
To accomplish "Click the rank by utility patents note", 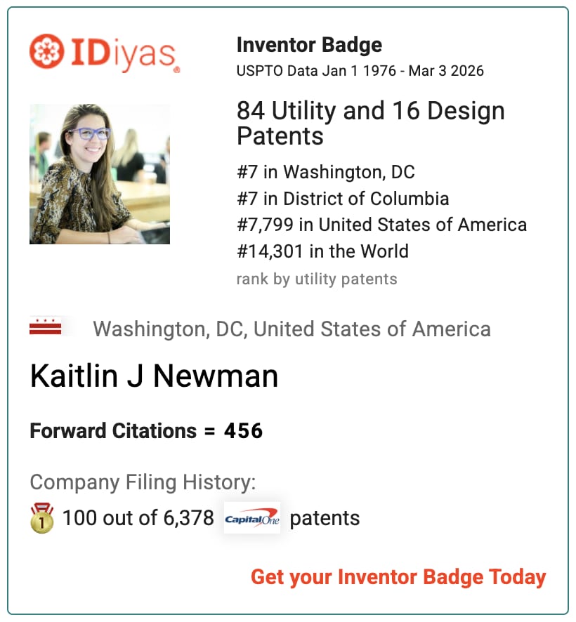I will [x=317, y=279].
